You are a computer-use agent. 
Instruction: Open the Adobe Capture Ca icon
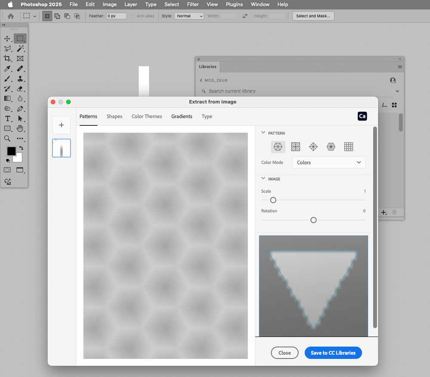(x=362, y=116)
